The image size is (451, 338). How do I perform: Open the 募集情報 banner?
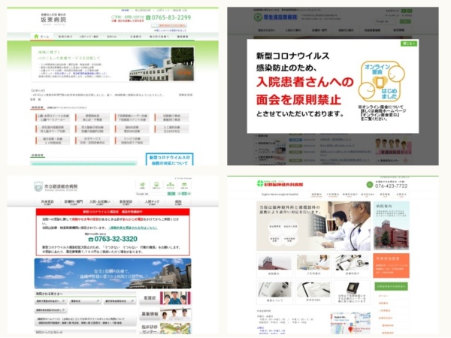click(x=165, y=314)
